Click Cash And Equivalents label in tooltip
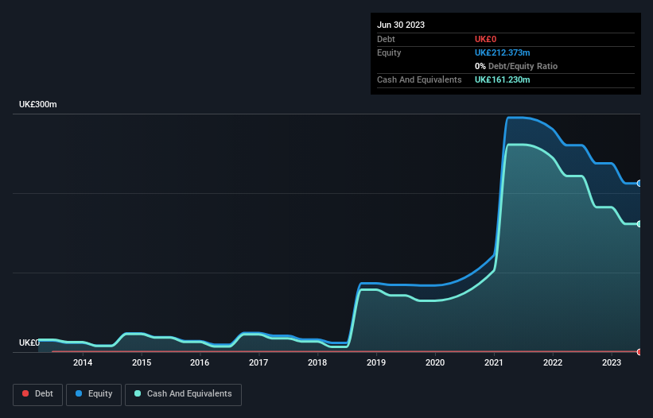Image resolution: width=653 pixels, height=418 pixels. pyautogui.click(x=419, y=79)
